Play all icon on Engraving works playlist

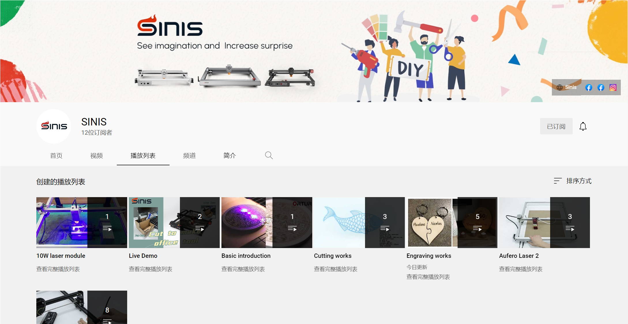pyautogui.click(x=477, y=229)
